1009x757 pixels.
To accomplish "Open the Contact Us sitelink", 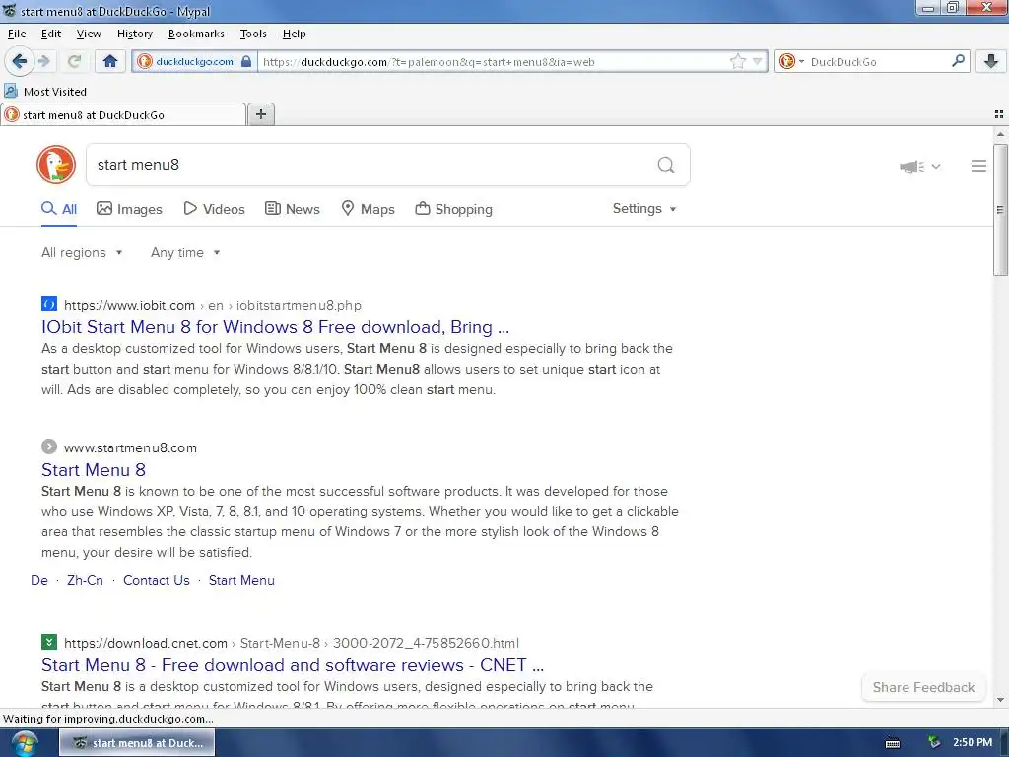I will click(157, 580).
